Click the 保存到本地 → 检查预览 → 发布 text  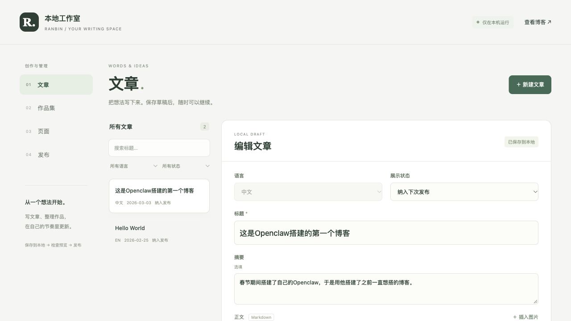[x=53, y=245]
